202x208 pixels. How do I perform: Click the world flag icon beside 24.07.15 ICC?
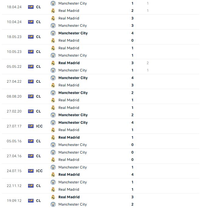coord(31,171)
